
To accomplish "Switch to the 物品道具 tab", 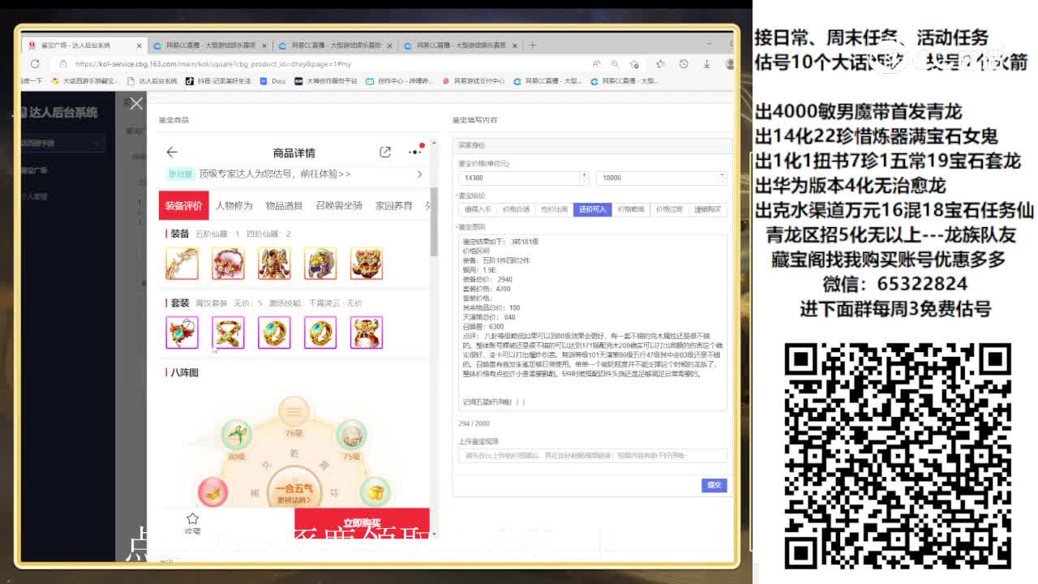I will (284, 205).
